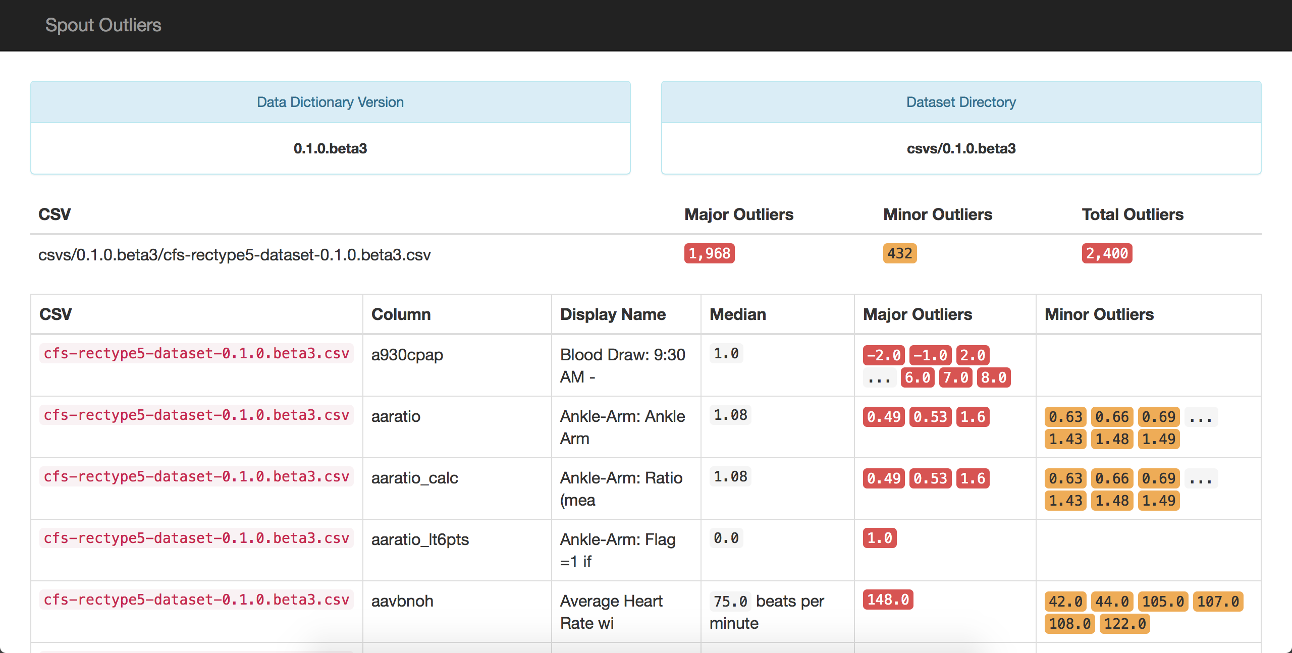This screenshot has height=653, width=1292.
Task: Click the Ankle-Arm: Ratio (mea display name
Action: coord(621,489)
